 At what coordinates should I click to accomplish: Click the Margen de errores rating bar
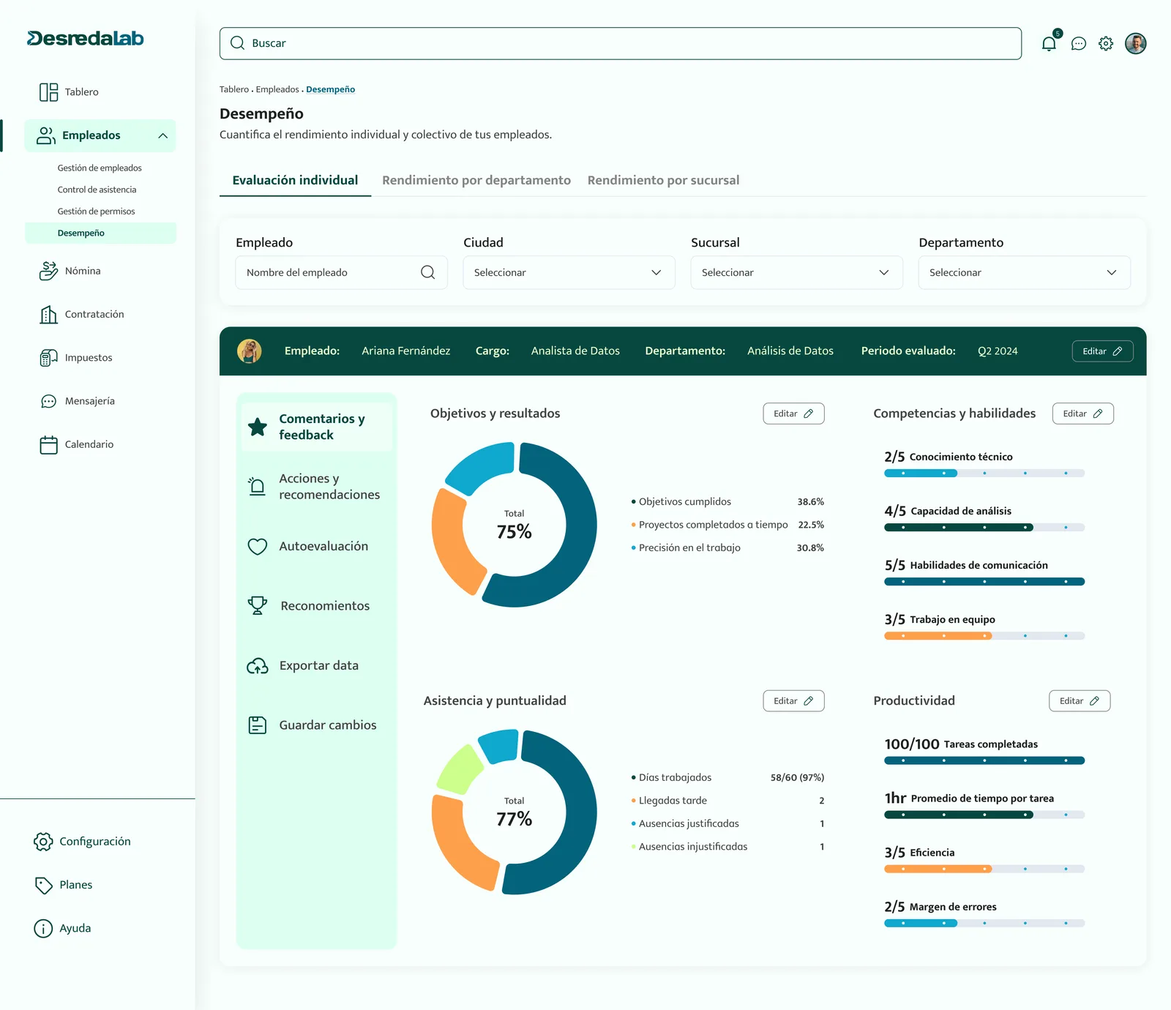point(984,924)
